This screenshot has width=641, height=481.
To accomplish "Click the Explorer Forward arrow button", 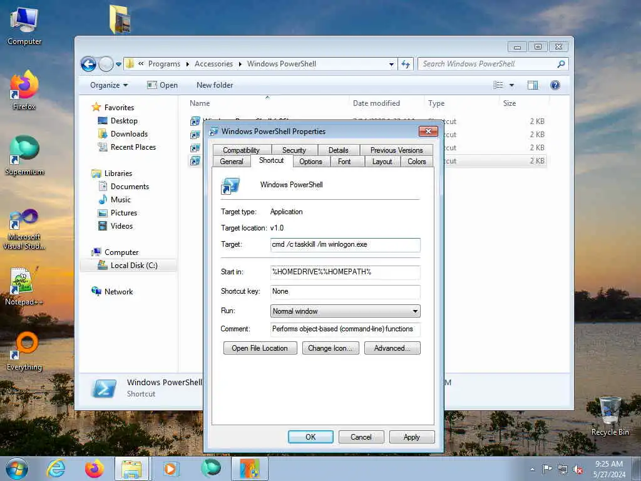I will tap(106, 64).
